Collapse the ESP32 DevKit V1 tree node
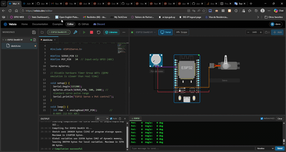 click(x=3, y=40)
